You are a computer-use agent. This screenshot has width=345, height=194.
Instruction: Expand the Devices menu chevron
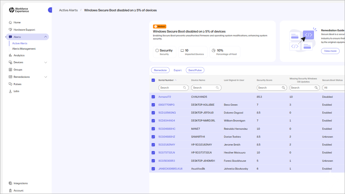(46, 63)
